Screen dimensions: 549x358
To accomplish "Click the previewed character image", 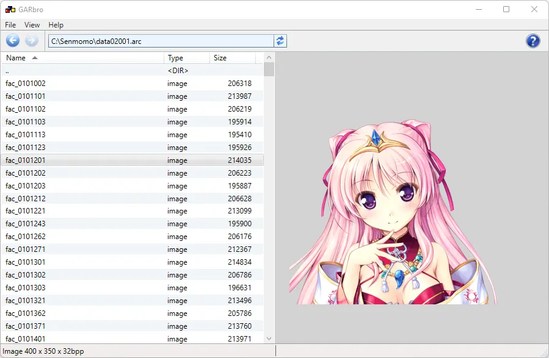I will [393, 212].
